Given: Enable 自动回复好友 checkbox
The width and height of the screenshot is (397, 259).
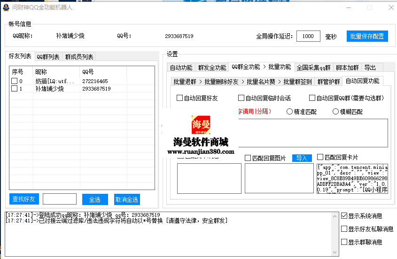Looking at the screenshot, I should 179,98.
